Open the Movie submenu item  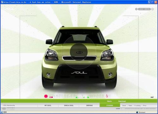pos(109,101)
